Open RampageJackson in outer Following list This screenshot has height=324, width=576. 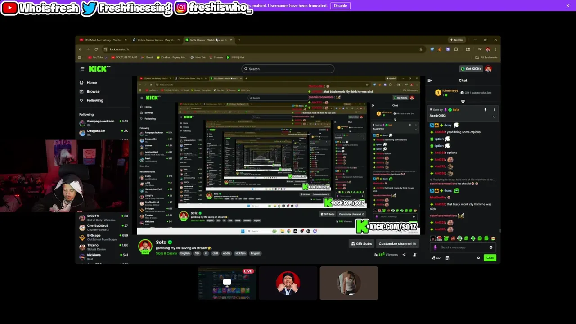[x=103, y=123]
